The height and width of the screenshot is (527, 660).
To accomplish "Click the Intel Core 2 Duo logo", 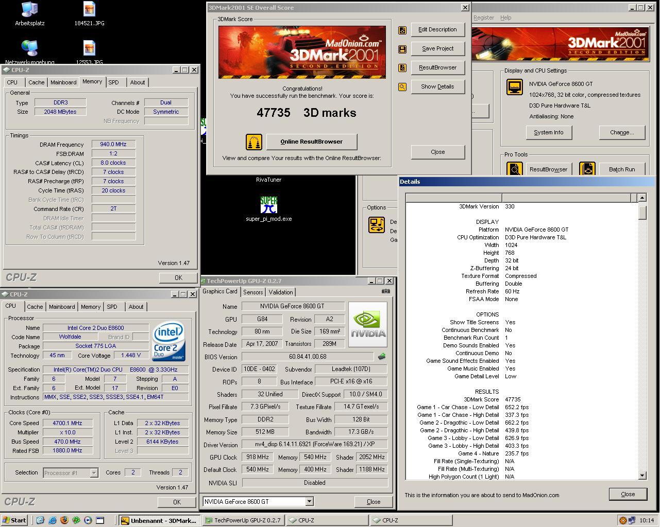I will pyautogui.click(x=169, y=342).
